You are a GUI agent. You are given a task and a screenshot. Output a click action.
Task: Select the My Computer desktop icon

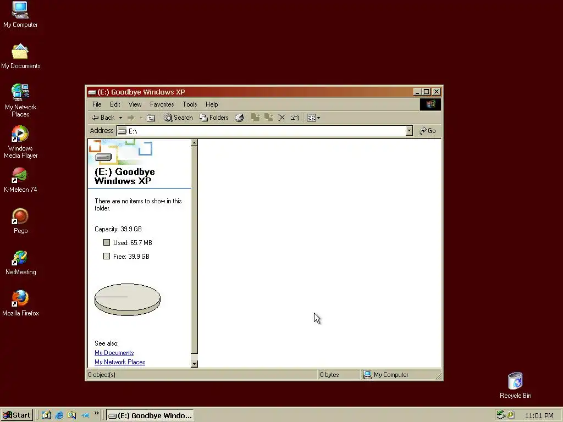20,15
